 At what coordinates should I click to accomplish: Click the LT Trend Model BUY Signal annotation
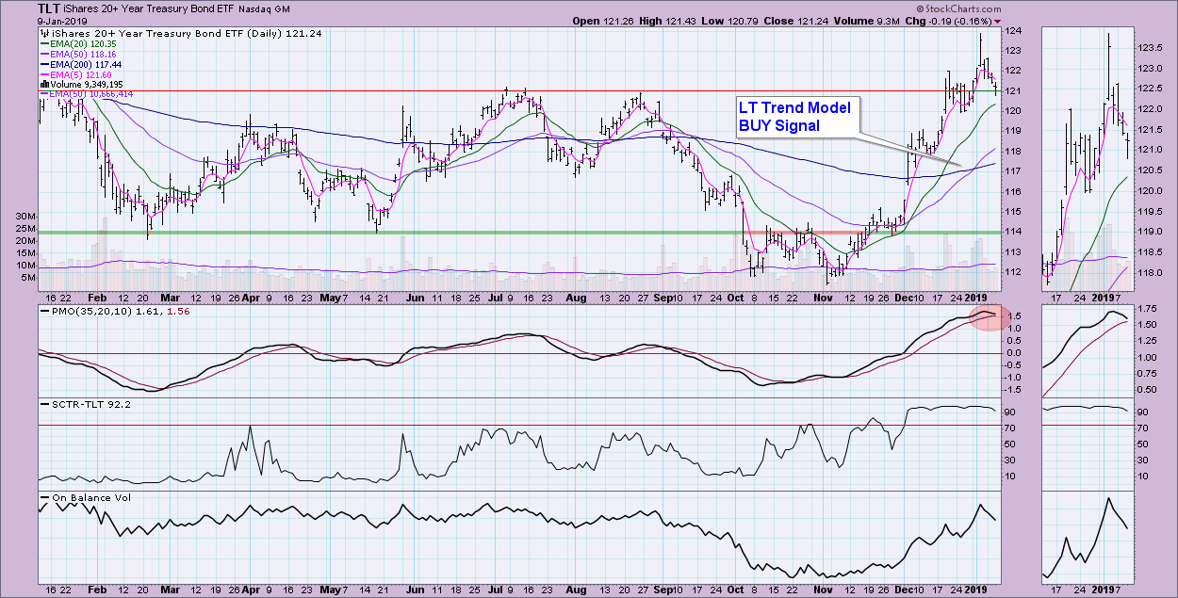(x=794, y=117)
